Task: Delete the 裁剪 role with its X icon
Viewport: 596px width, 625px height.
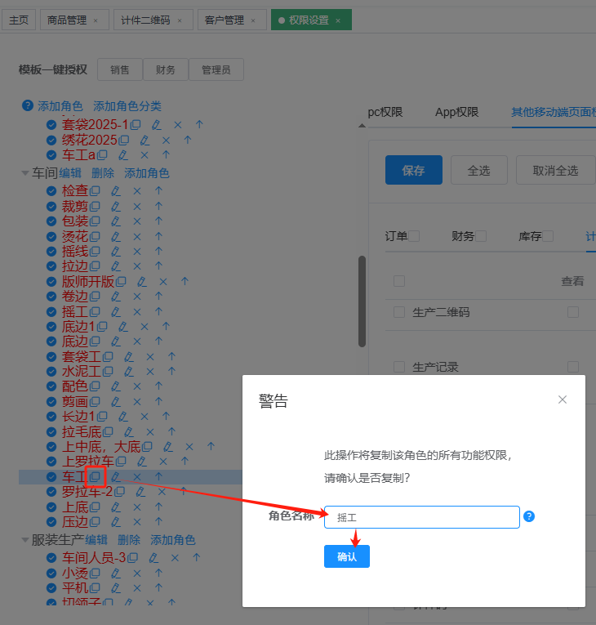Action: click(137, 206)
